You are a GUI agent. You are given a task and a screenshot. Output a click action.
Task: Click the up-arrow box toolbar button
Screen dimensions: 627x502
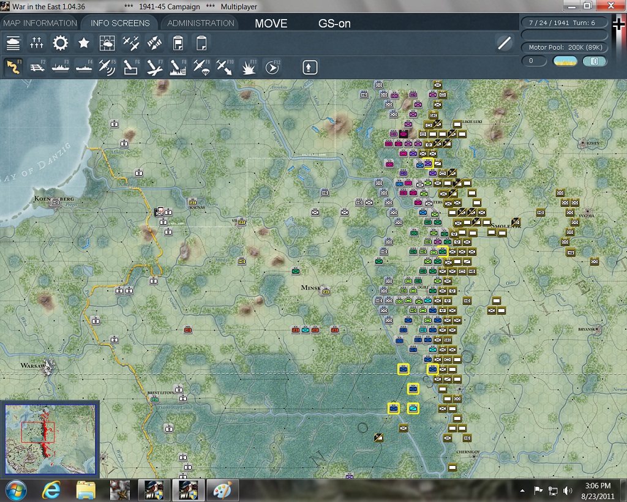pos(309,67)
